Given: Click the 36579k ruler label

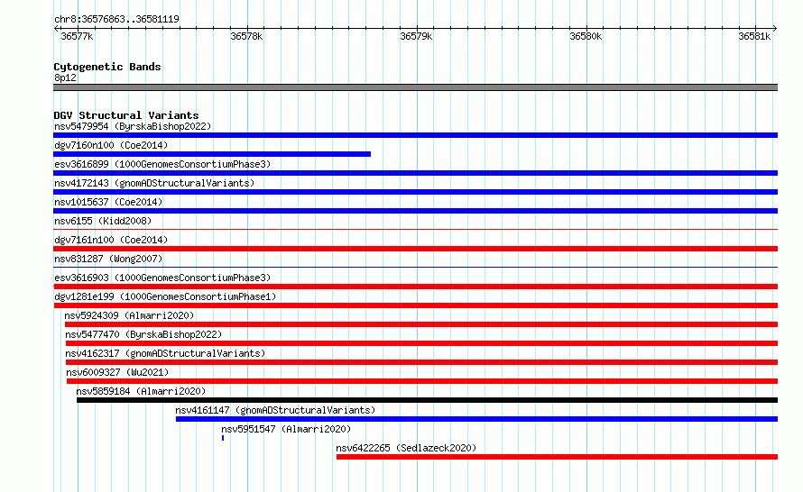Looking at the screenshot, I should tap(416, 36).
